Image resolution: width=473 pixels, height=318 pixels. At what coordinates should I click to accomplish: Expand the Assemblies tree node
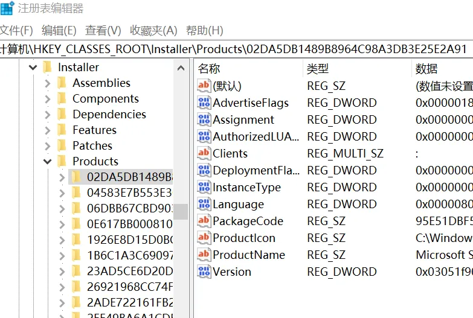click(47, 83)
